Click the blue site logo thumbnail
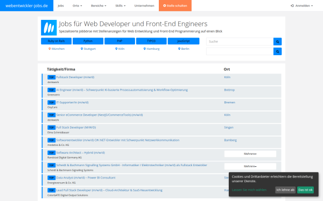 point(49,27)
